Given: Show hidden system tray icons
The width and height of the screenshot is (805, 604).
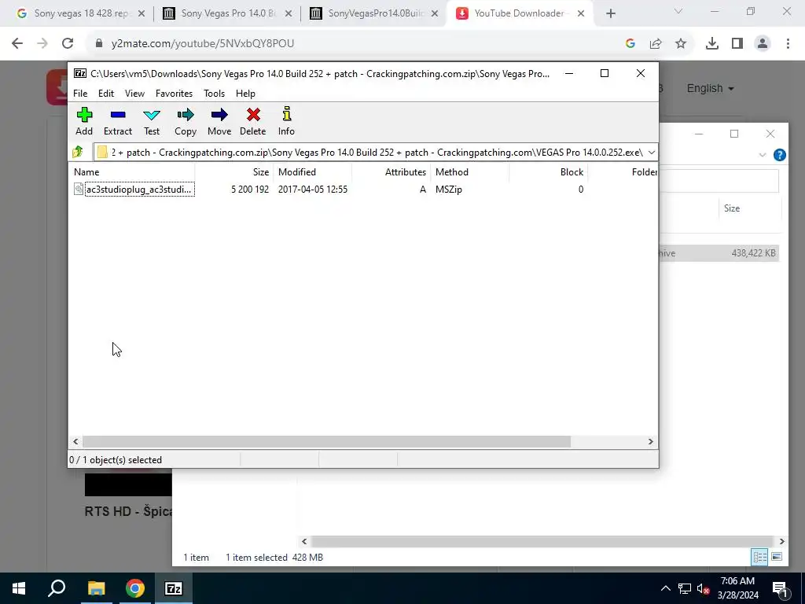Looking at the screenshot, I should [665, 588].
